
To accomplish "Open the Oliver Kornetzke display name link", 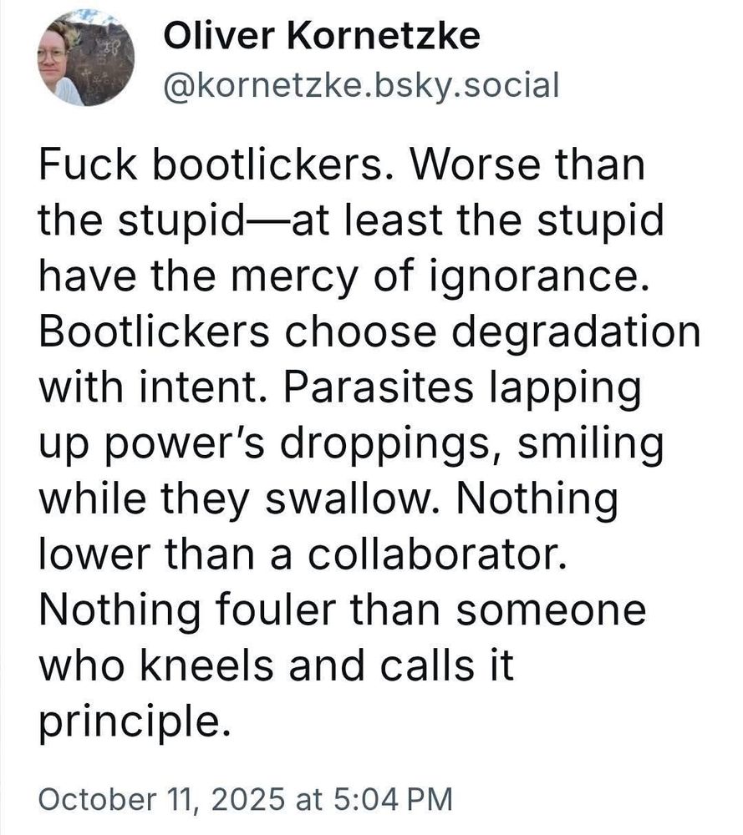I will [322, 35].
